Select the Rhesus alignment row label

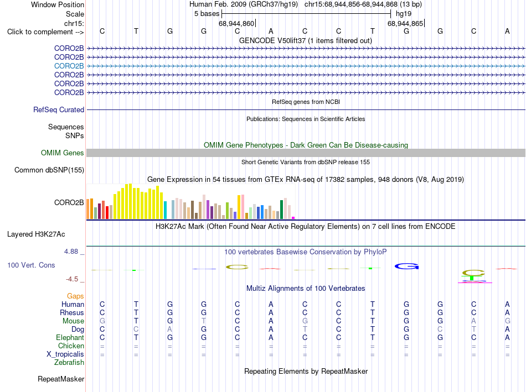point(72,312)
